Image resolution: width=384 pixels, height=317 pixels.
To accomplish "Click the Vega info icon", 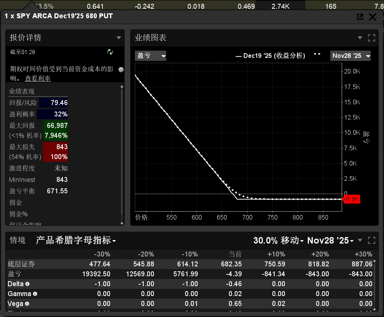I will (x=27, y=304).
